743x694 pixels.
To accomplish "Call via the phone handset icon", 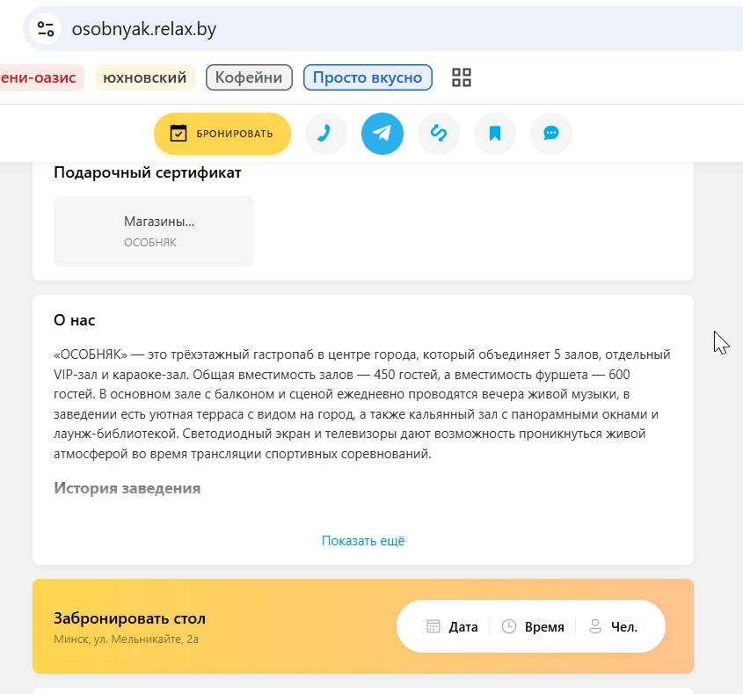I will pos(326,134).
